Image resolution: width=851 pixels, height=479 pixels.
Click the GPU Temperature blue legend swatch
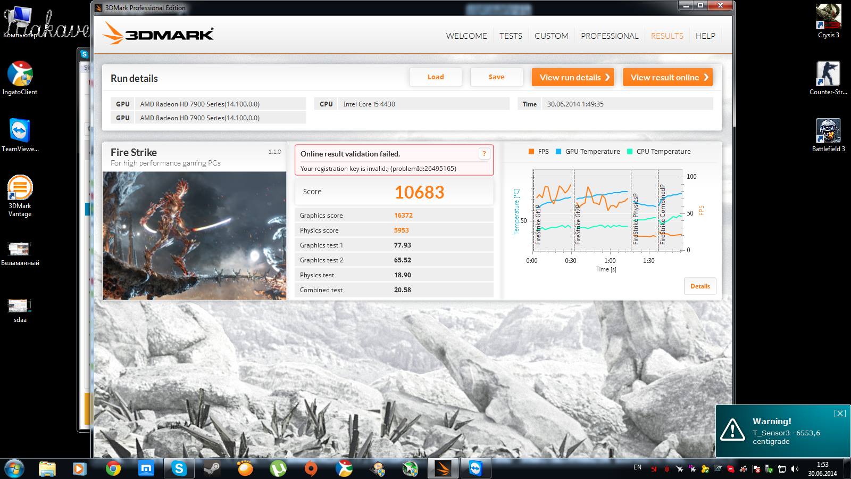[x=558, y=152]
